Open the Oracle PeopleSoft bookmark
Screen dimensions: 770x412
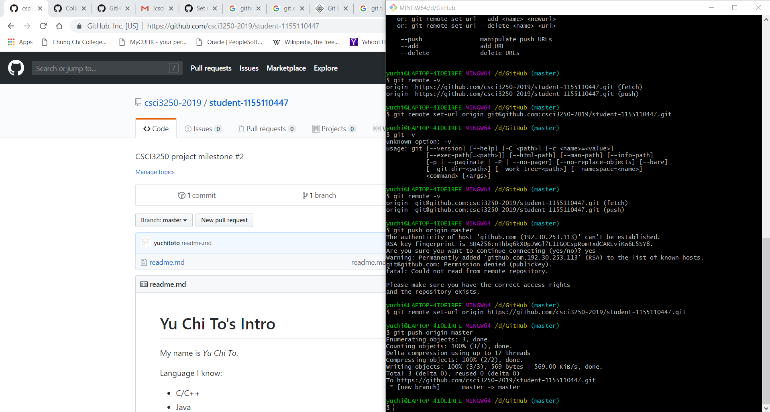(229, 42)
